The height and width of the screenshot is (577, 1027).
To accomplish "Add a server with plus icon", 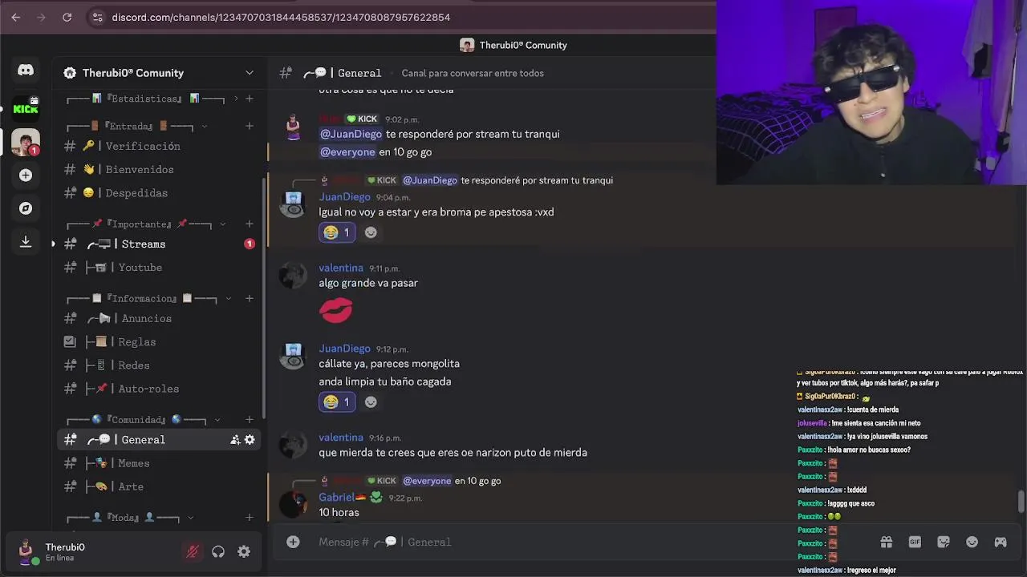I will [26, 175].
